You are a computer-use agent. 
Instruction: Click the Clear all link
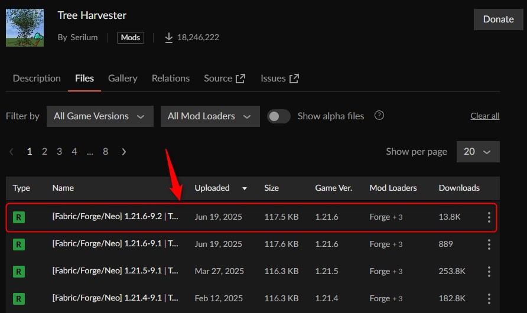[485, 116]
